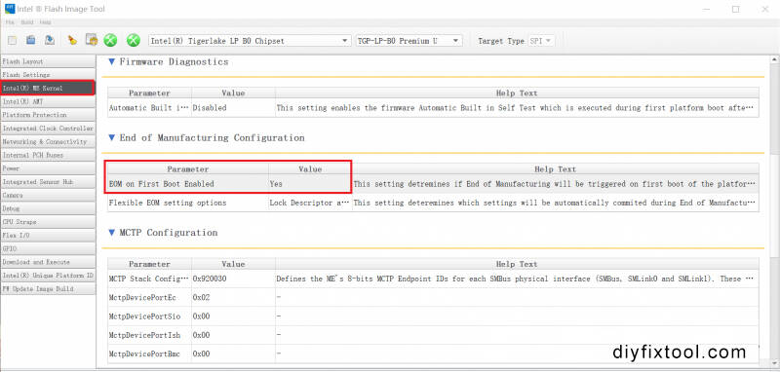Select the MctpDevicePortIsh parameter cell
The width and height of the screenshot is (780, 372).
click(x=149, y=335)
